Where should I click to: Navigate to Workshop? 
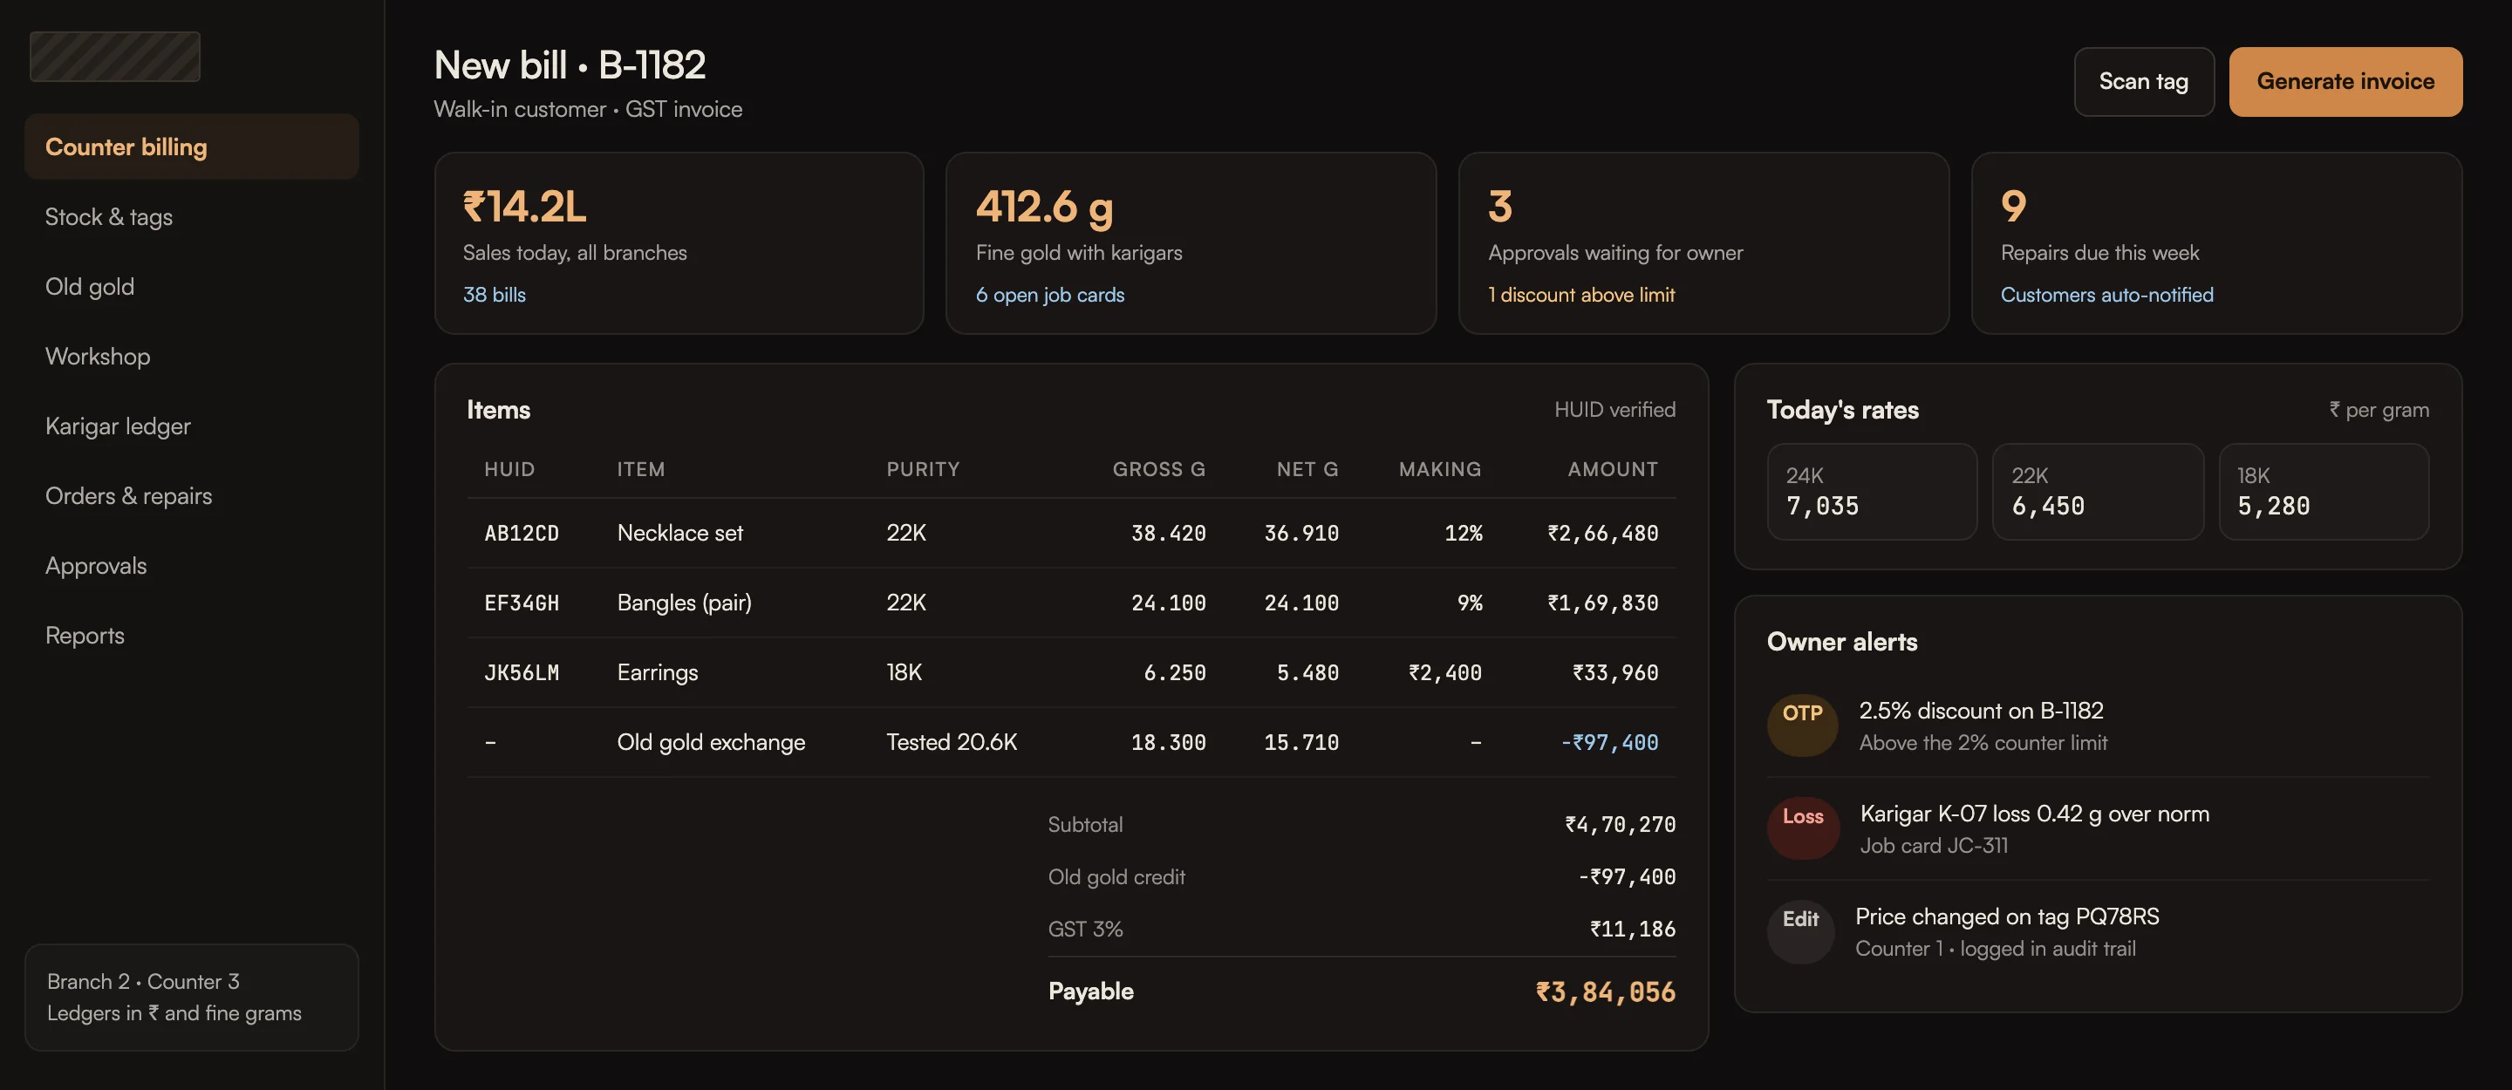pos(192,356)
